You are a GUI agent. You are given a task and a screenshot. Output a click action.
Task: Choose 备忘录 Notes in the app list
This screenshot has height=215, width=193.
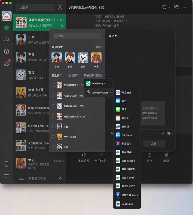(x=127, y=118)
